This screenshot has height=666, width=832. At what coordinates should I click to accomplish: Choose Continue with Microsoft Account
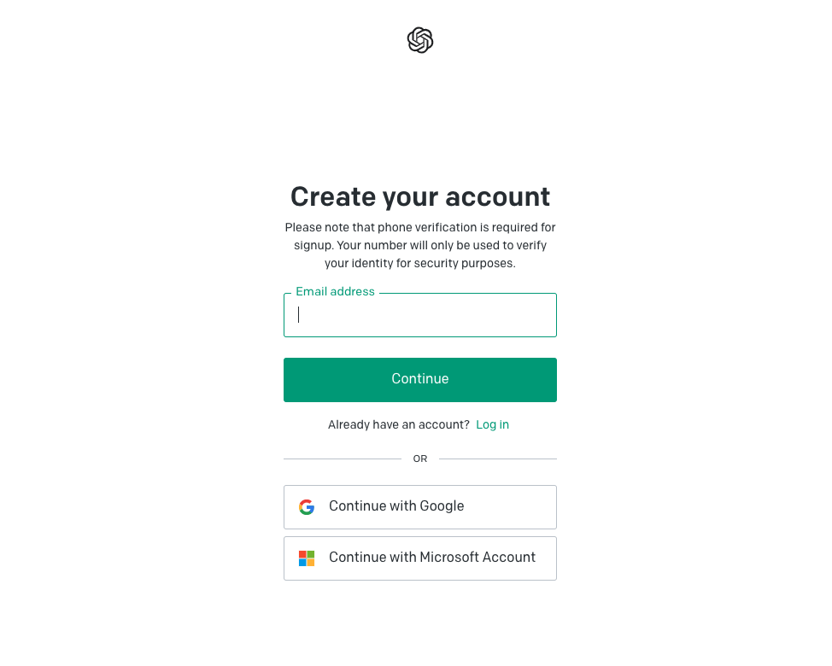420,558
